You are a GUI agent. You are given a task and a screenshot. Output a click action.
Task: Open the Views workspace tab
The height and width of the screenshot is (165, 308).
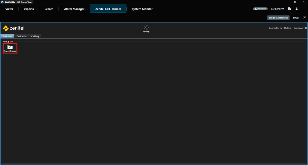[x=9, y=9]
